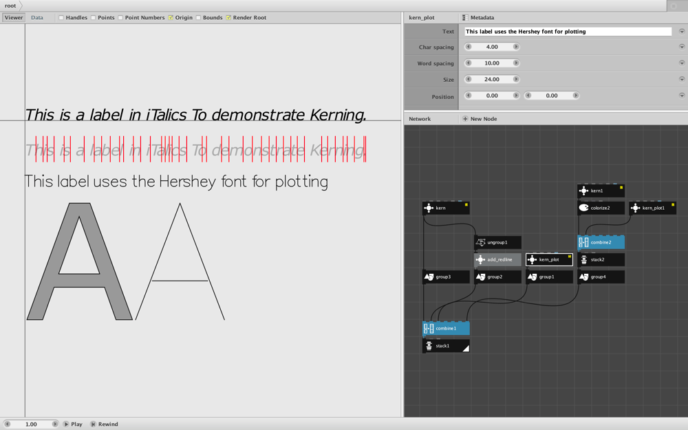The height and width of the screenshot is (430, 688).
Task: Increase the Word spacing value
Action: point(516,63)
